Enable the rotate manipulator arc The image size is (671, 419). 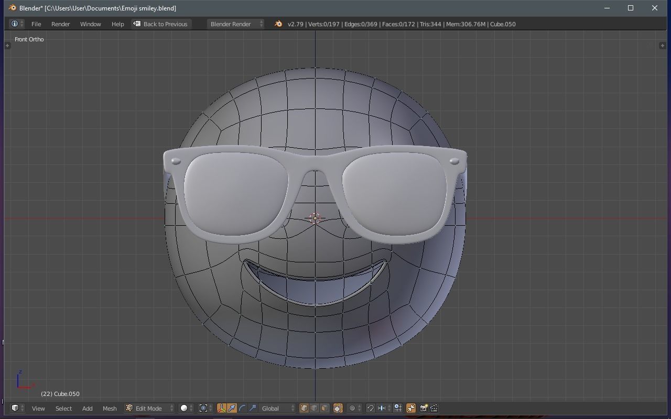pos(242,408)
